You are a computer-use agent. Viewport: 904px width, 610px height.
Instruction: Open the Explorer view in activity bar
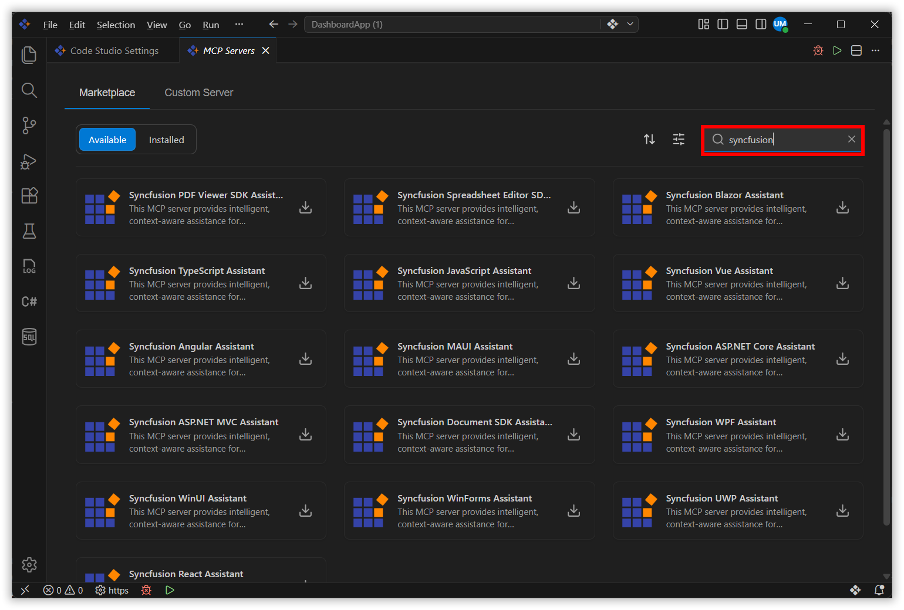click(29, 55)
